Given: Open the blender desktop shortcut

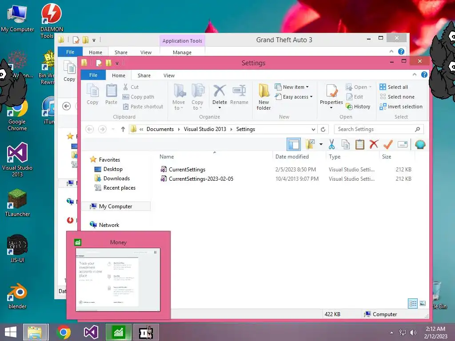Looking at the screenshot, I should 17,296.
